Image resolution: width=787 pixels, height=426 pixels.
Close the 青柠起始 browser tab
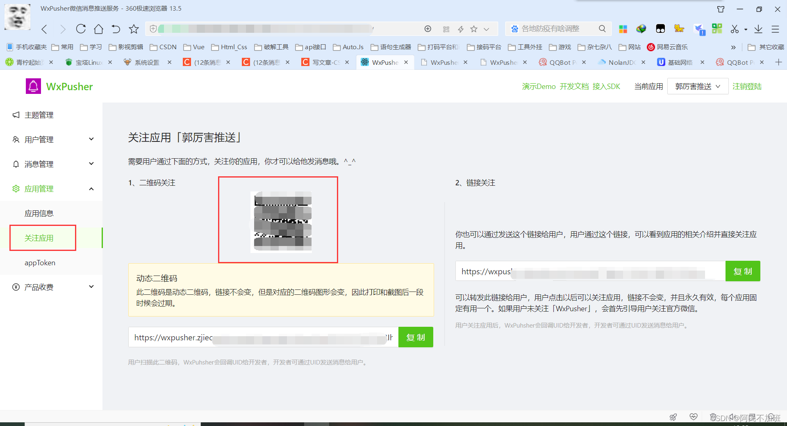click(51, 62)
